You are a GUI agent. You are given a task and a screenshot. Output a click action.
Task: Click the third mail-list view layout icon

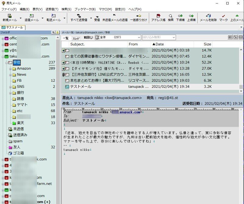tap(241, 37)
